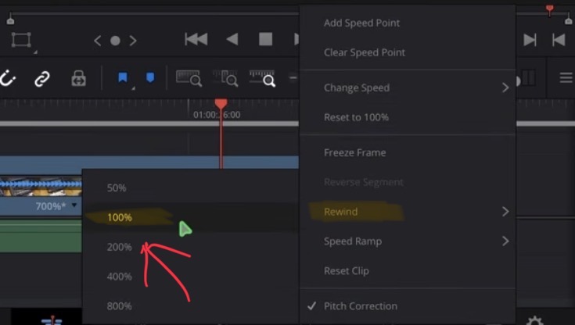
Task: Go to first frame button
Action: [x=196, y=39]
